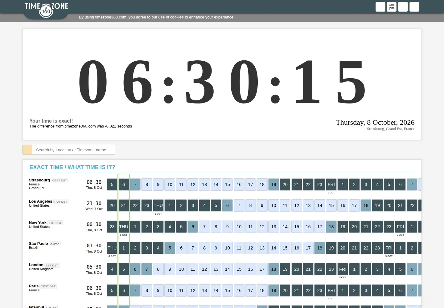The width and height of the screenshot is (444, 308).
Task: Select the Los Angeles city name
Action: [41, 201]
